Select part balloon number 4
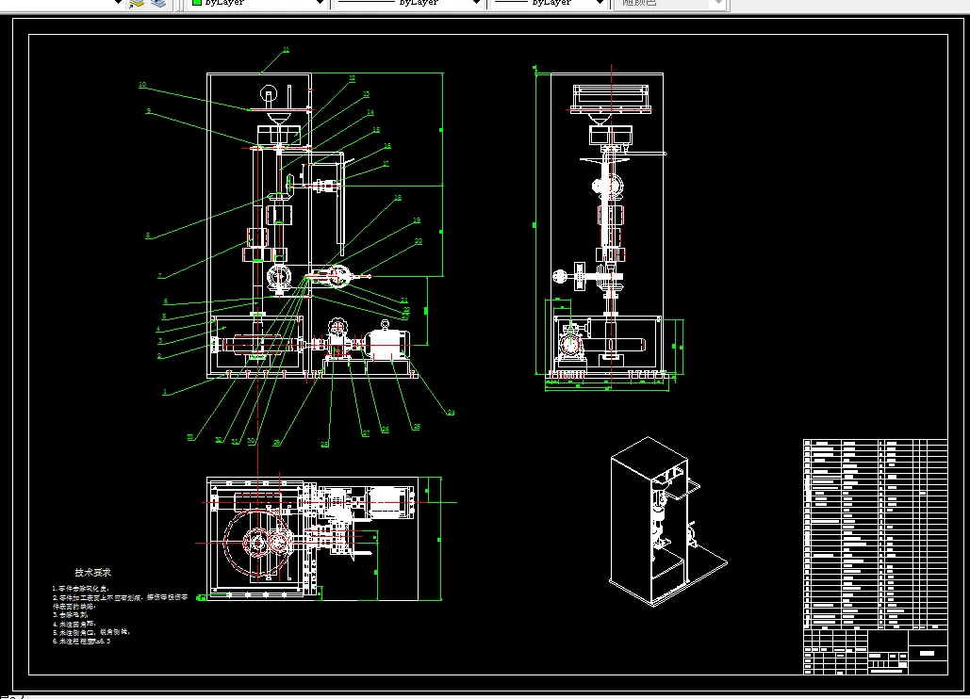The height and width of the screenshot is (699, 970). pos(158,330)
